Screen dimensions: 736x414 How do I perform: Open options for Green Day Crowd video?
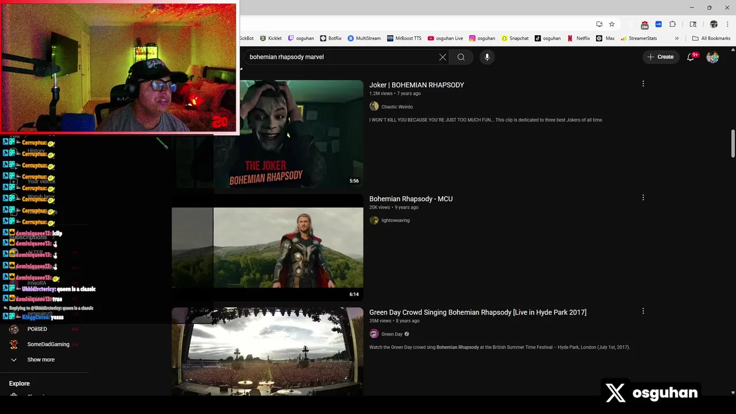tap(643, 311)
